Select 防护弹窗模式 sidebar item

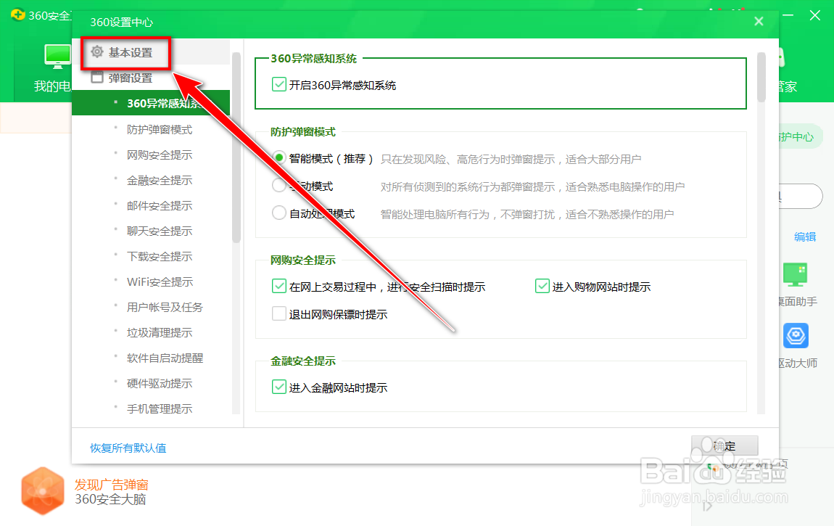coord(159,129)
